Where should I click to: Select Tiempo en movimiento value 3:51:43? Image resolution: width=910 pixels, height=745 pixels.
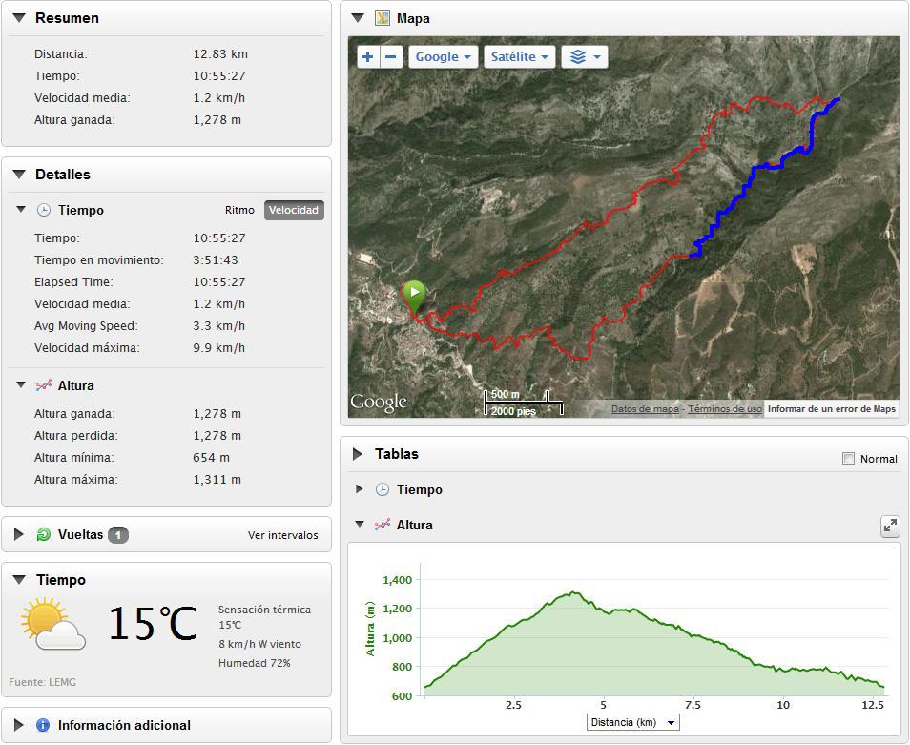216,259
